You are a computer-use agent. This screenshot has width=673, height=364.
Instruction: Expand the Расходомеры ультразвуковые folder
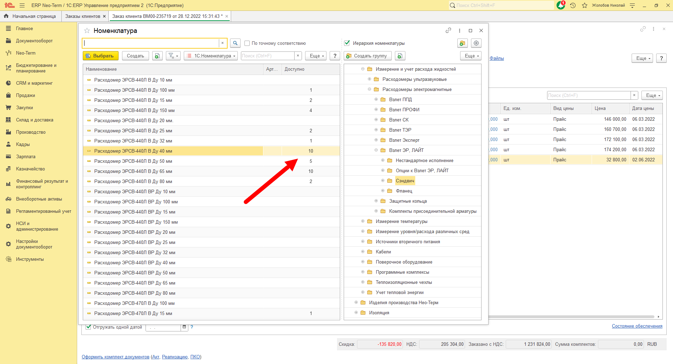click(369, 79)
